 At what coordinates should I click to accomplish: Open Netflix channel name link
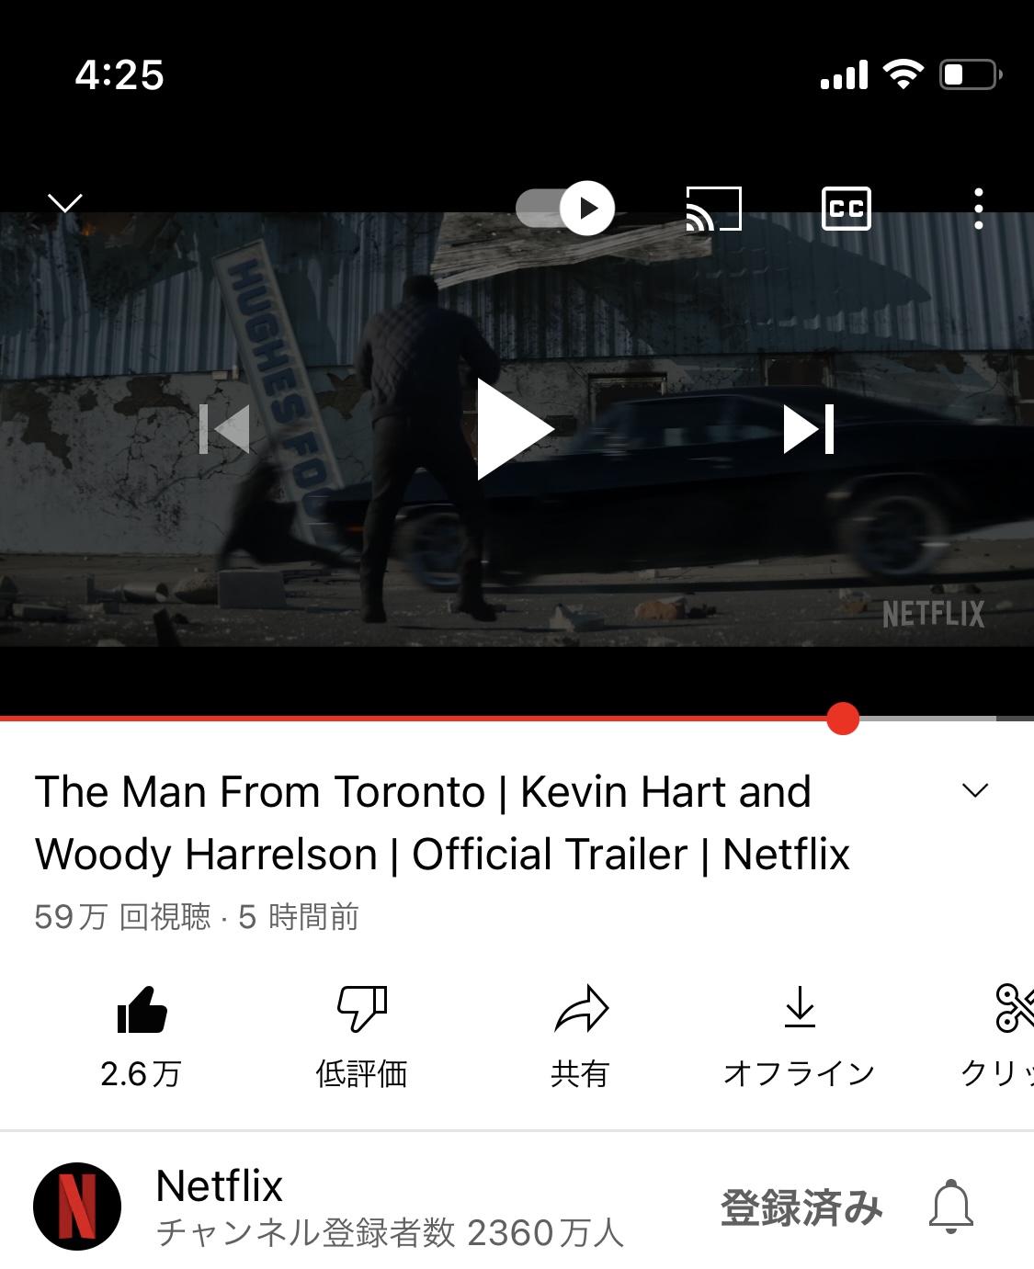click(219, 1185)
